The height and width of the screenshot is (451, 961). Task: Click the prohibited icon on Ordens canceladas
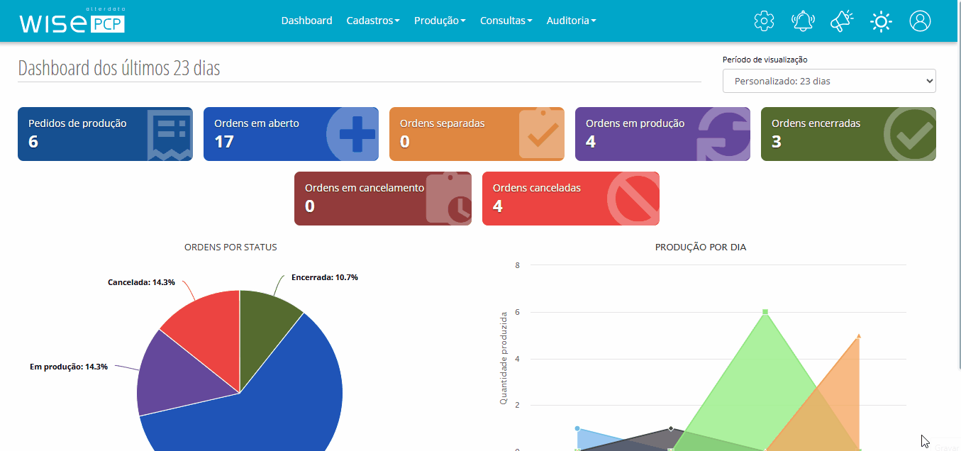pyautogui.click(x=633, y=199)
